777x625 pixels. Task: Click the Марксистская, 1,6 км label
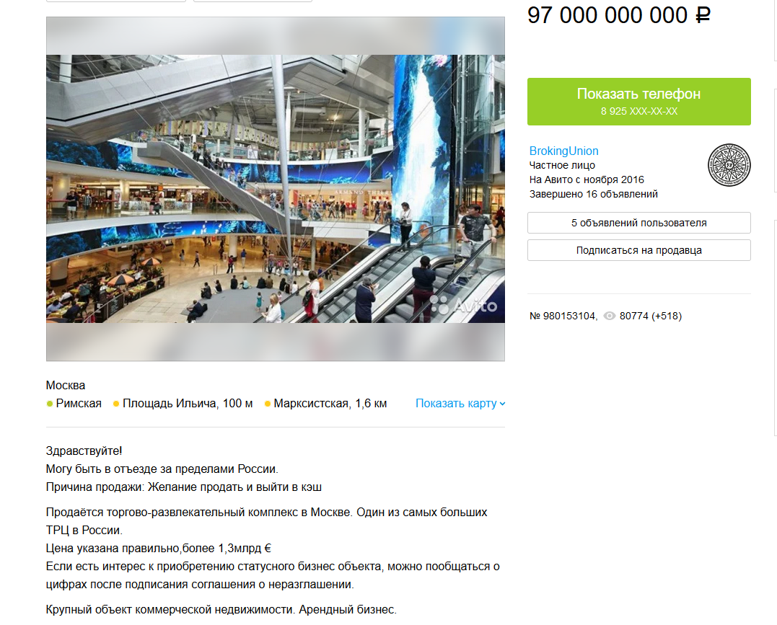[330, 404]
